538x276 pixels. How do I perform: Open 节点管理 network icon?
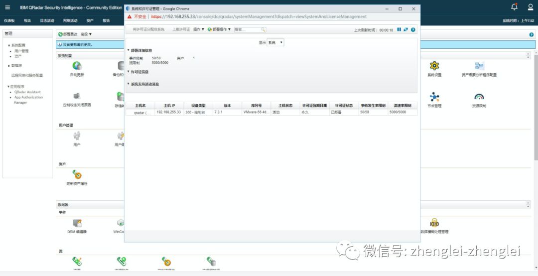[x=434, y=97]
